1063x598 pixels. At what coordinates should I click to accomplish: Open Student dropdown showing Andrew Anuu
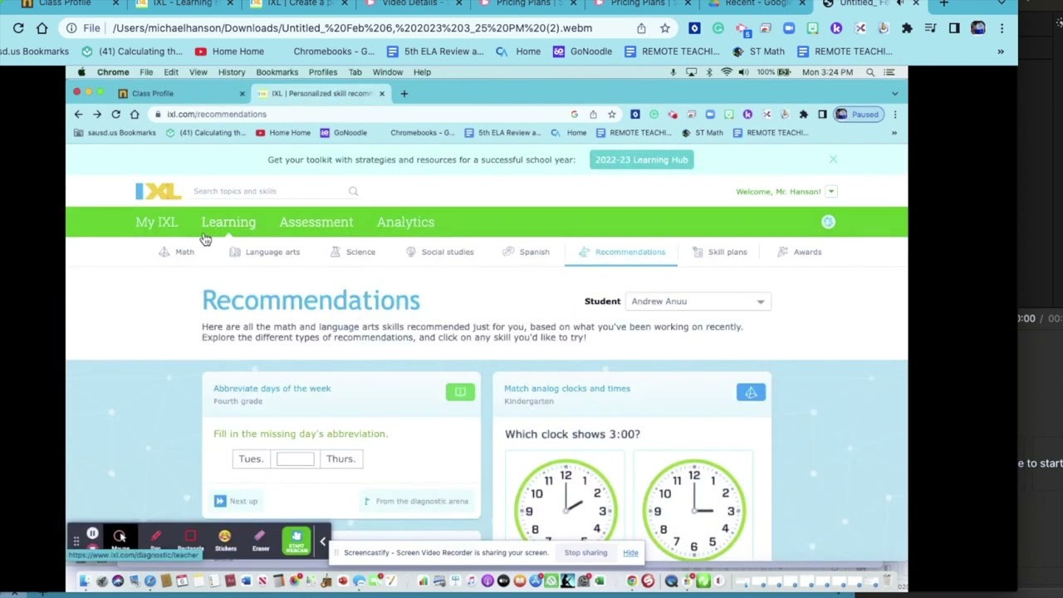click(x=698, y=301)
